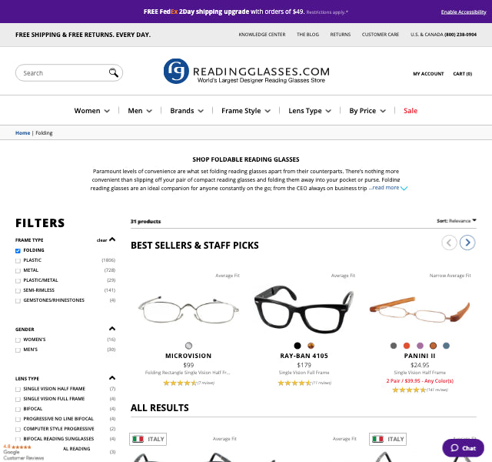
Task: Open the Customer Care link
Action: [381, 34]
